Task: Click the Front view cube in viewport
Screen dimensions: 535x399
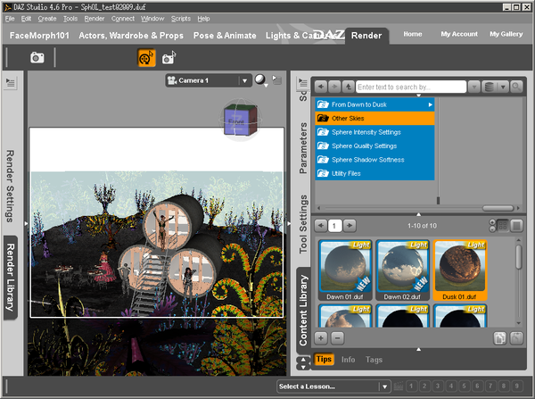Action: tap(240, 120)
